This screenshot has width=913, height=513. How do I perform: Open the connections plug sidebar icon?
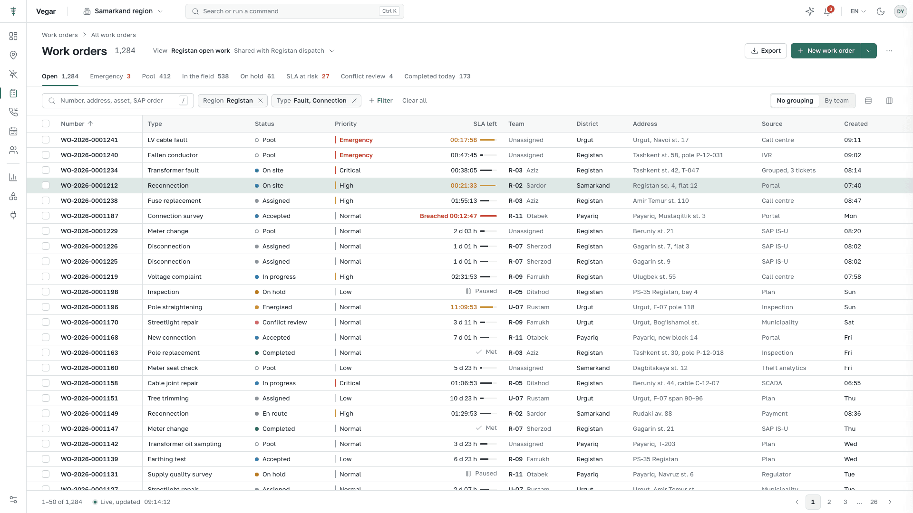coord(13,215)
